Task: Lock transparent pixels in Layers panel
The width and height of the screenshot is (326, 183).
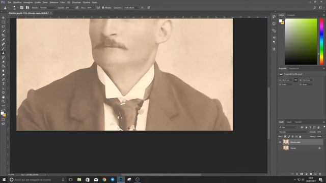Action: pyautogui.click(x=285, y=137)
